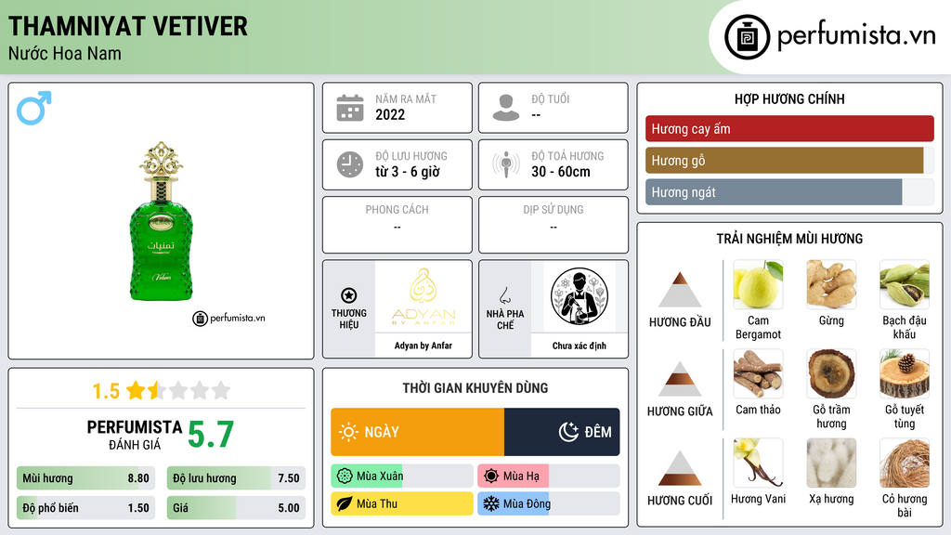Click the Hương đầu pyramid icon
Screen dimensions: 951x535
[680, 290]
